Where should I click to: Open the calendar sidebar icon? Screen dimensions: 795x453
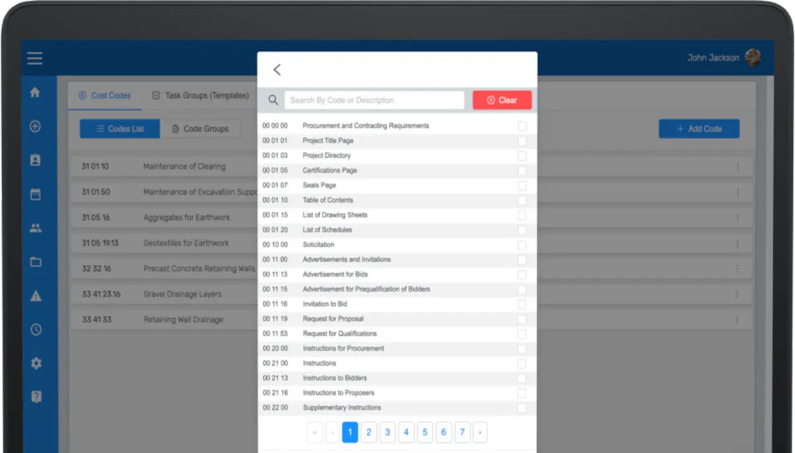(x=36, y=195)
